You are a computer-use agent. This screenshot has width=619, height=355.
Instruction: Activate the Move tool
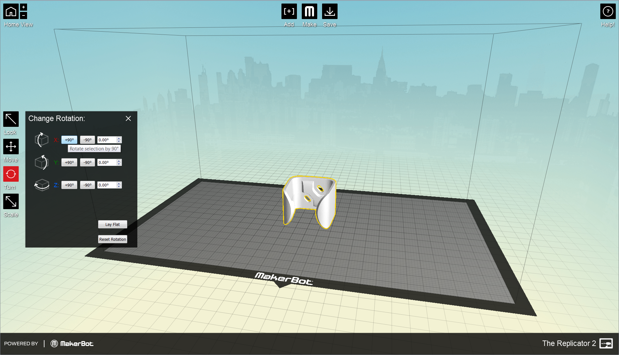point(11,147)
